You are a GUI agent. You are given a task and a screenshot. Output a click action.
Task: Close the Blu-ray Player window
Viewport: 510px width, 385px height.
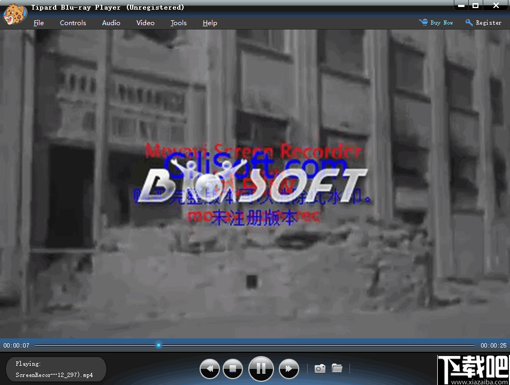point(496,5)
